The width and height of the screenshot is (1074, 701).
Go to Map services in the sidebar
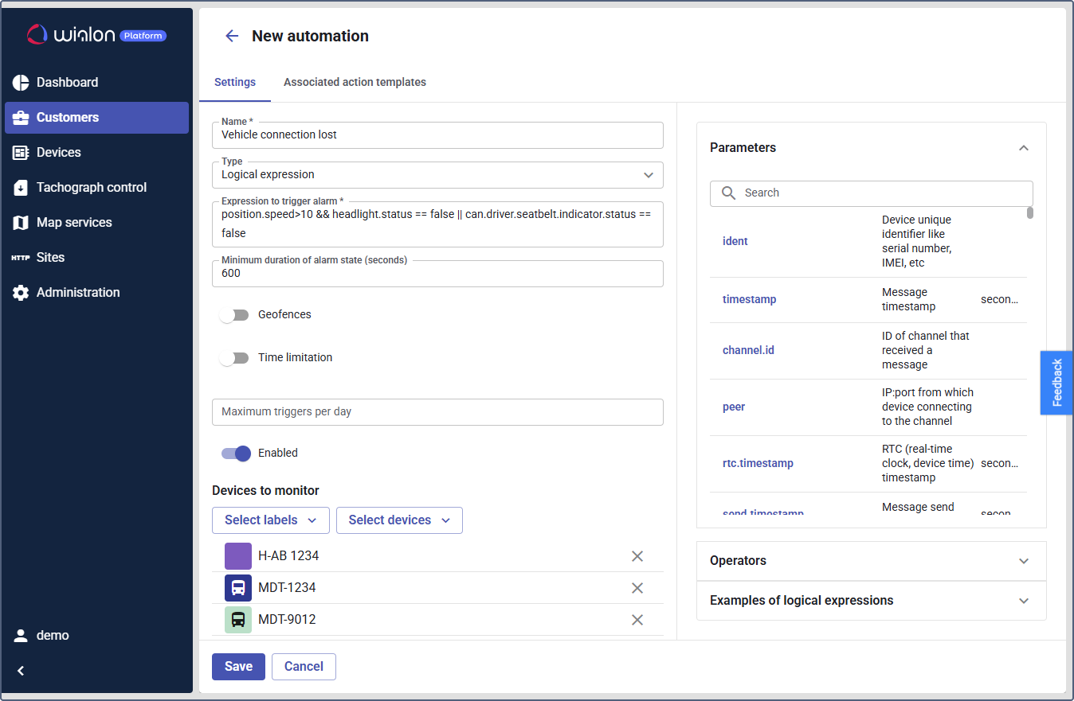(73, 223)
